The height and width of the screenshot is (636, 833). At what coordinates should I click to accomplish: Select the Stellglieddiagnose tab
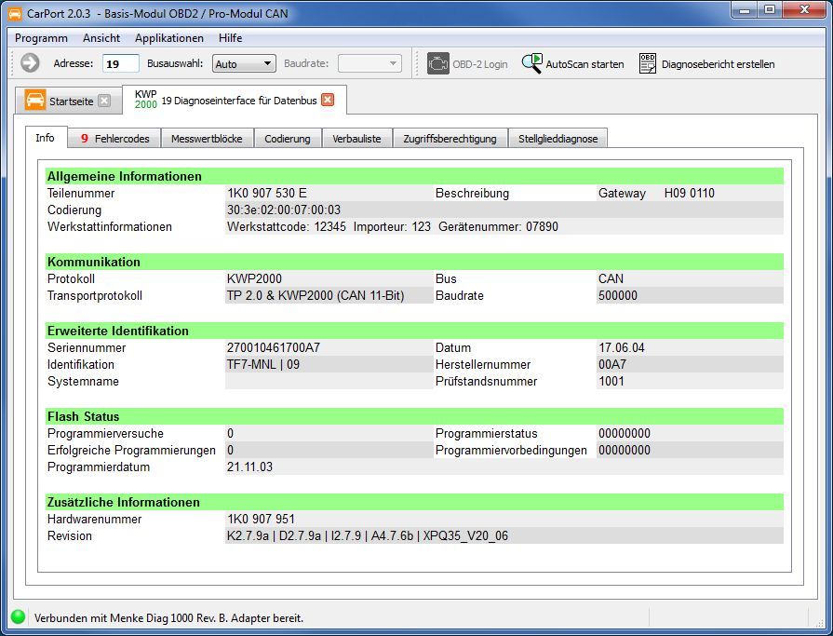[x=558, y=139]
